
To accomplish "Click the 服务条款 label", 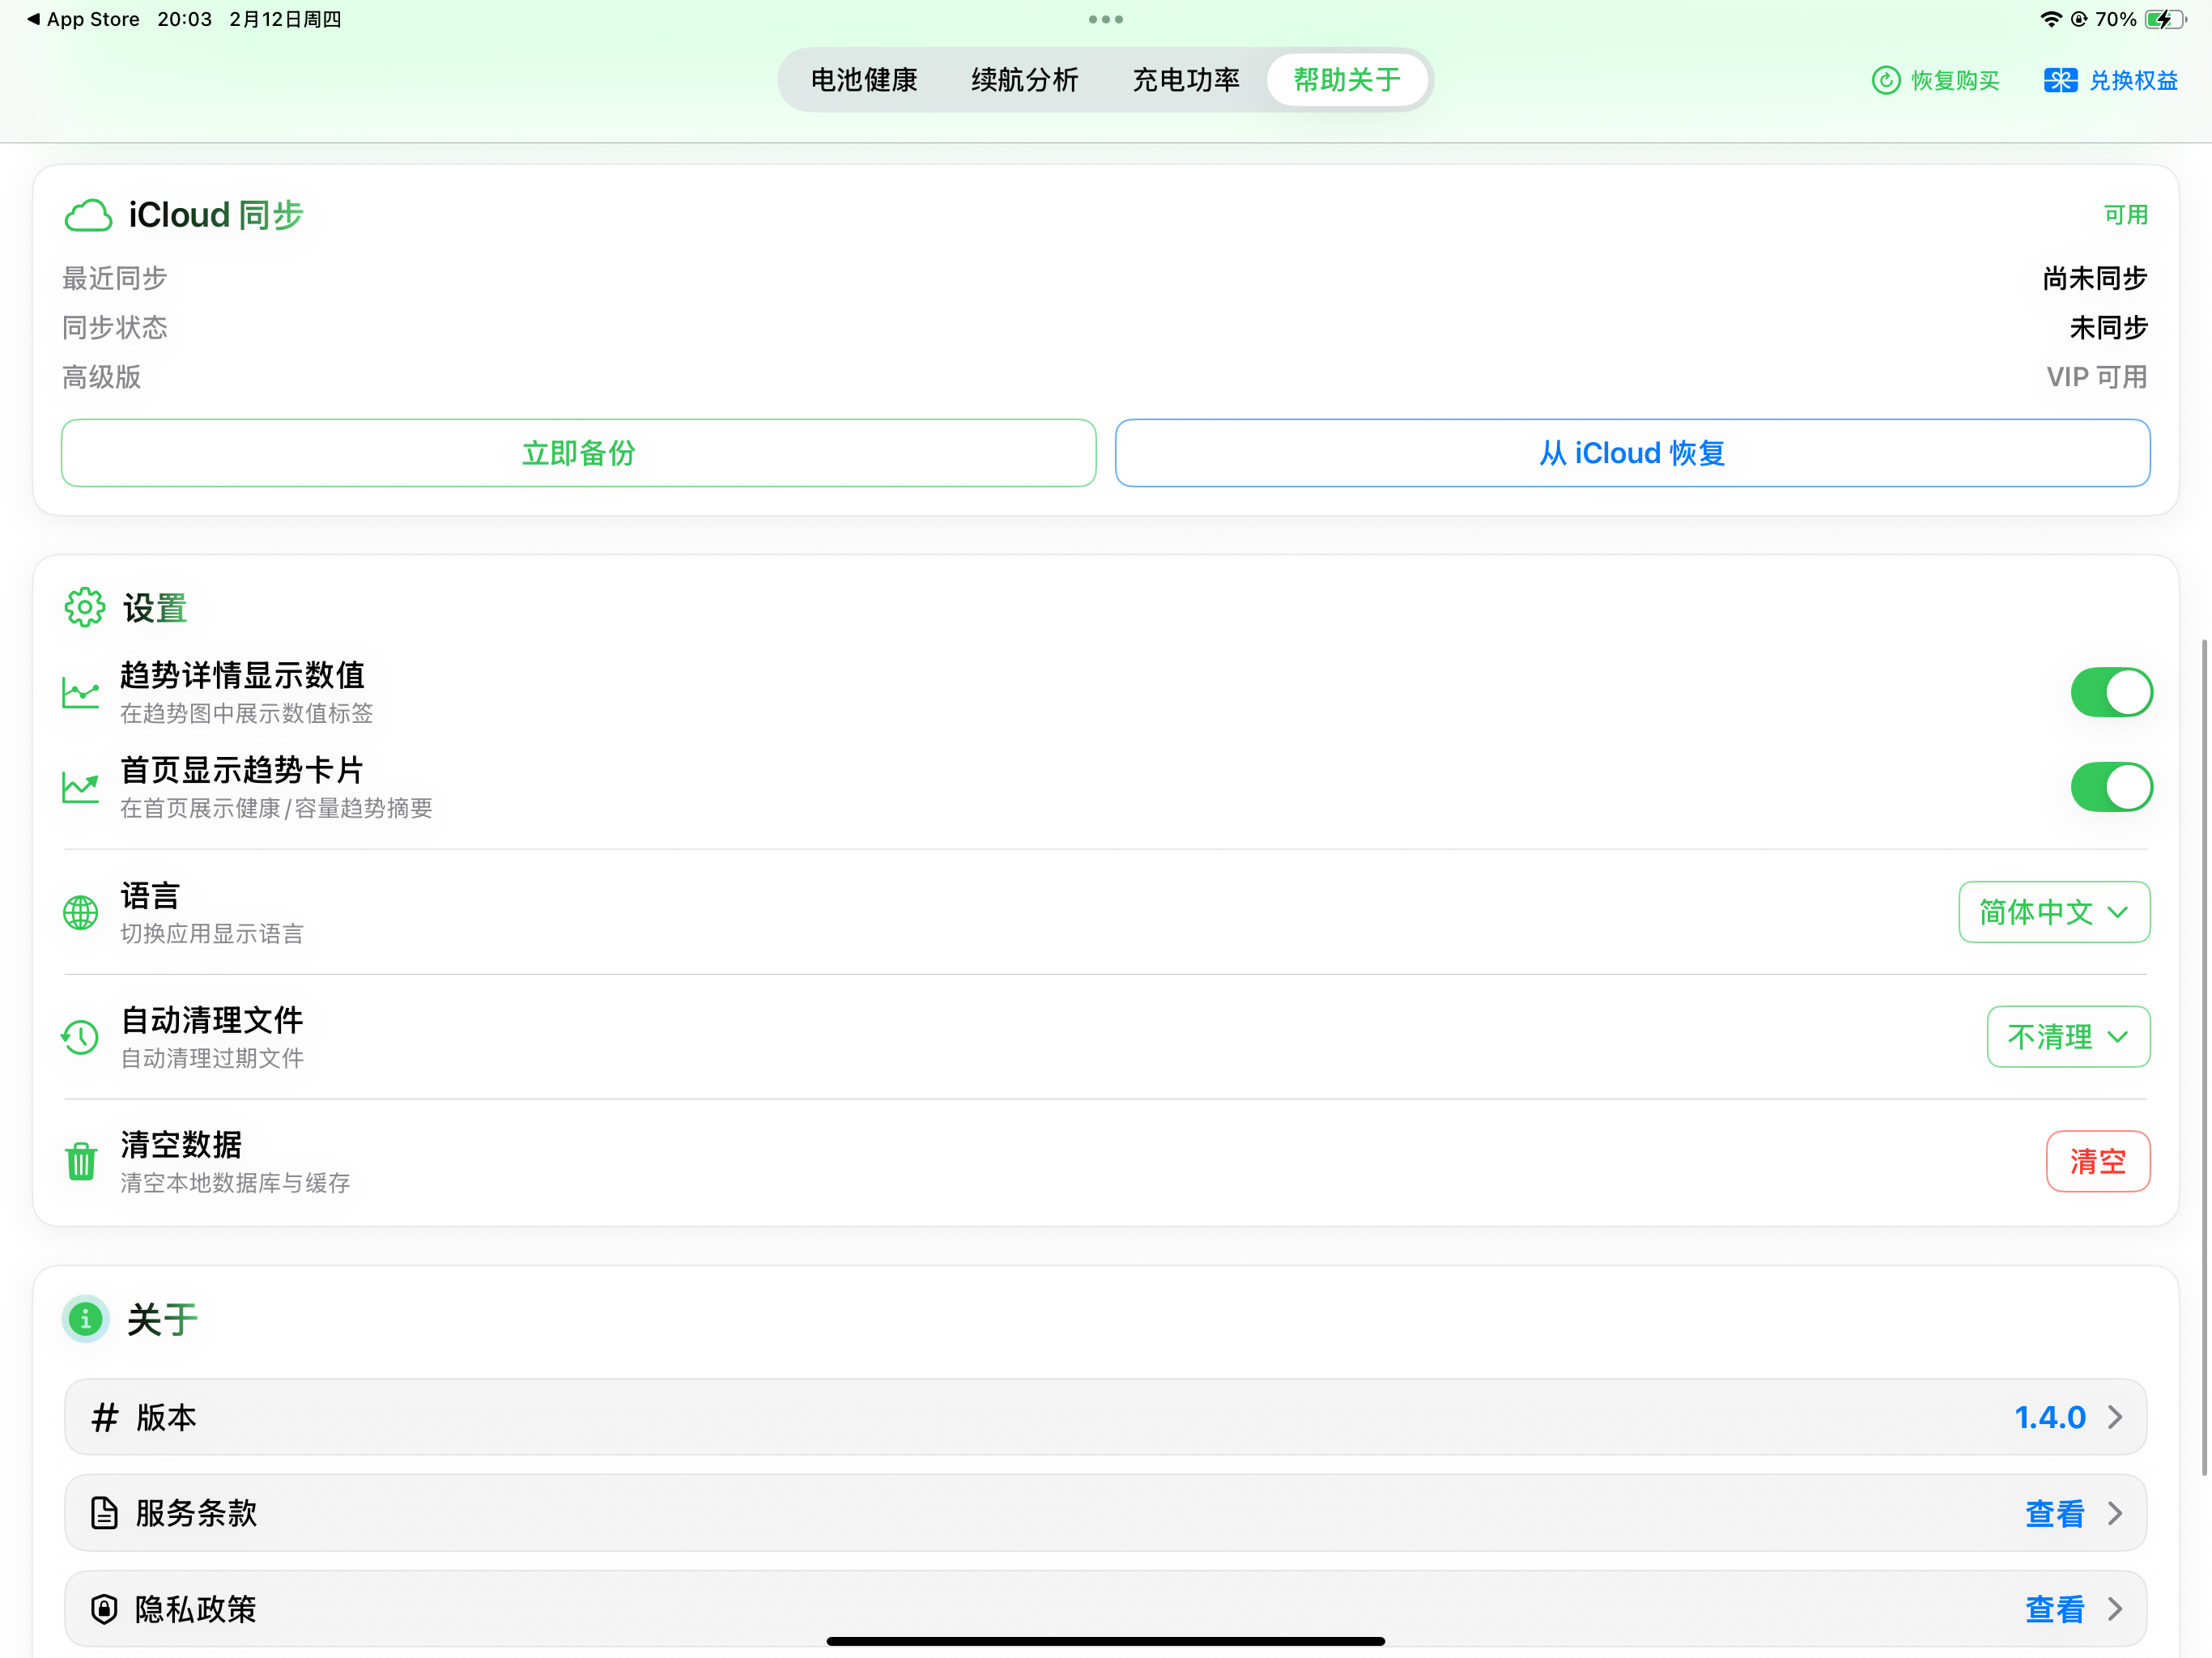I will [x=196, y=1513].
